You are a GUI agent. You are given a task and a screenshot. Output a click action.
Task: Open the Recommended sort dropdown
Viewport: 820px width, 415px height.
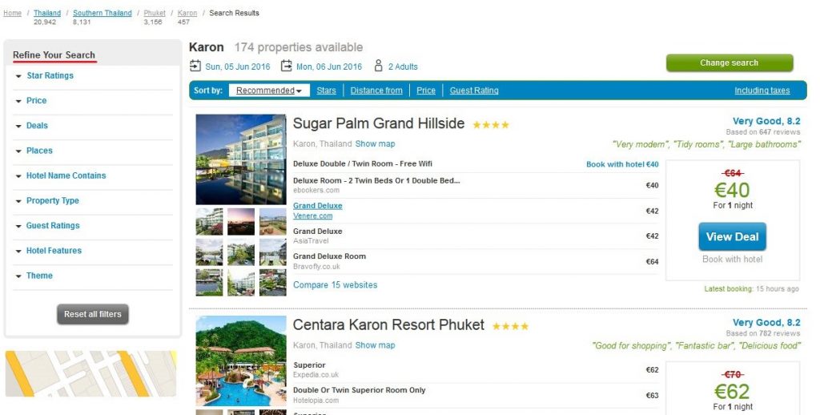point(269,91)
